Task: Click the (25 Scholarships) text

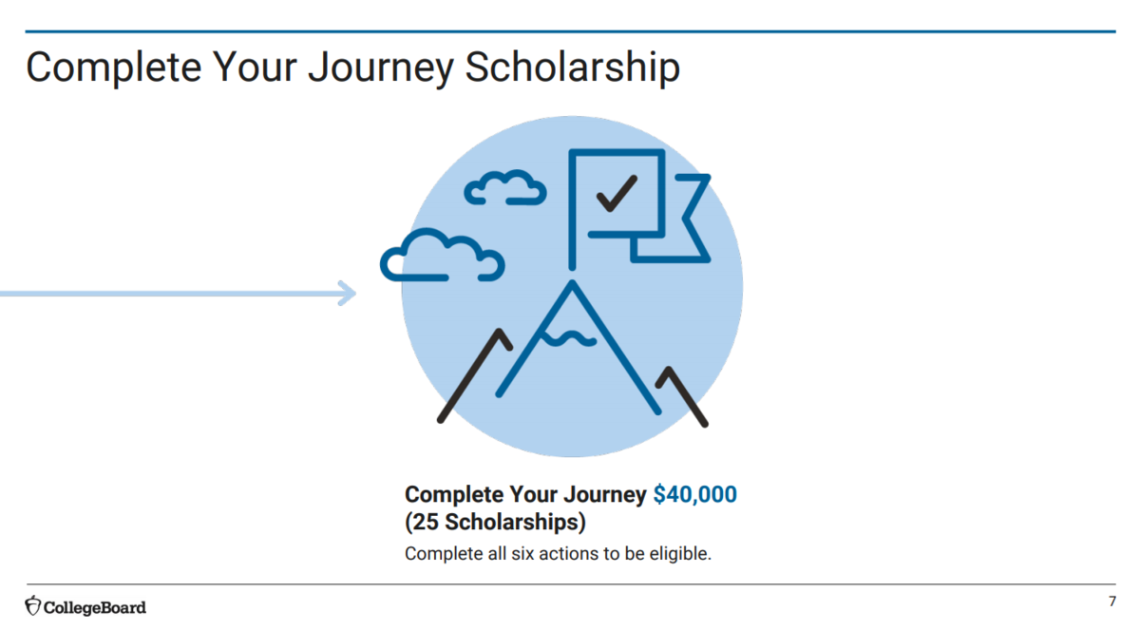Action: point(495,523)
